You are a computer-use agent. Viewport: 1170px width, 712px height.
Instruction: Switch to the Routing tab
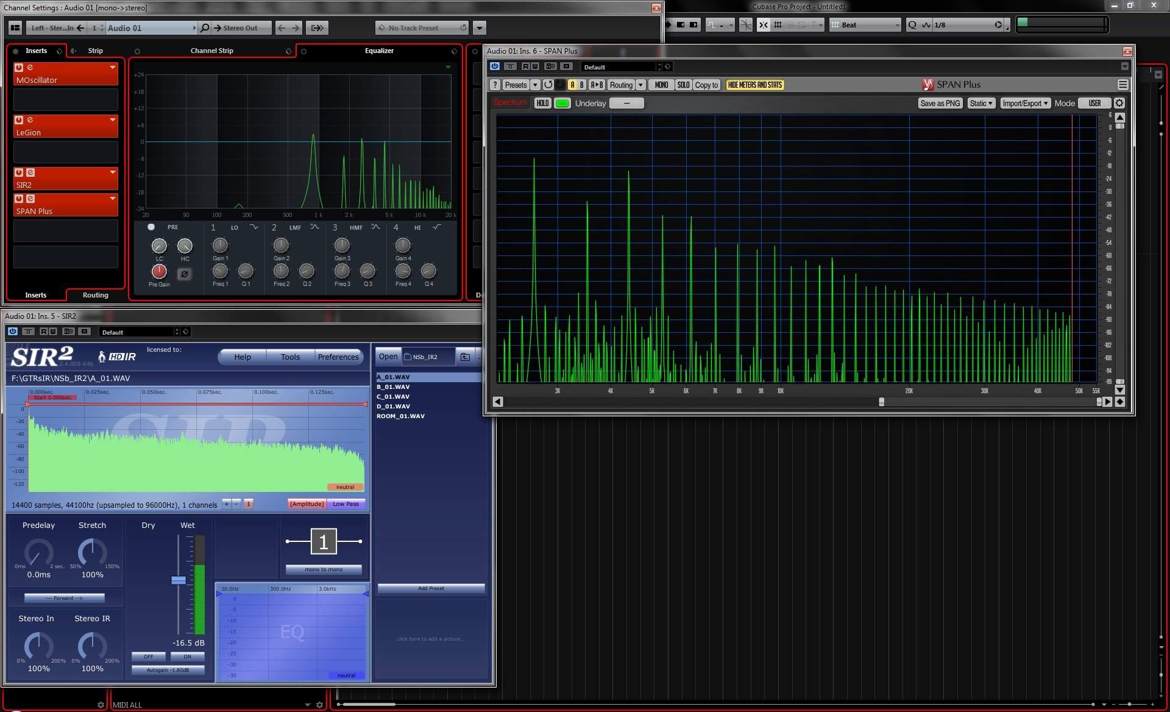pos(95,295)
